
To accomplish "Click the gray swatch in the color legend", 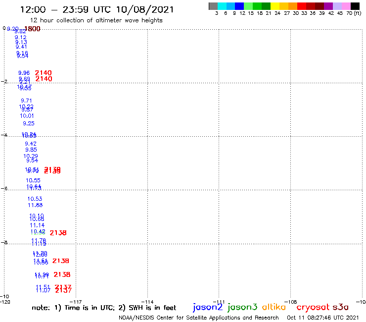I will click(213, 6).
